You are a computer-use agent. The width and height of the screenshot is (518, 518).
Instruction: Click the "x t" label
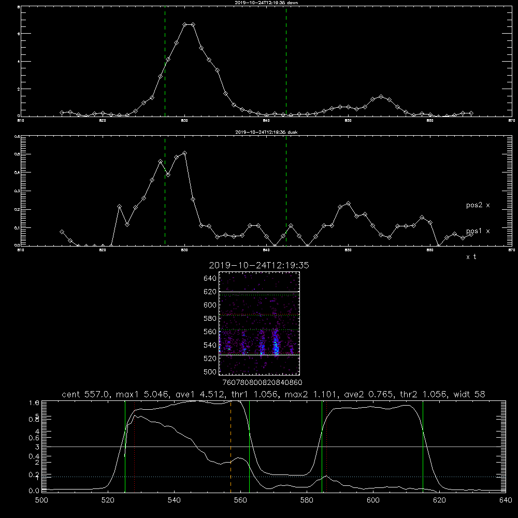point(471,257)
